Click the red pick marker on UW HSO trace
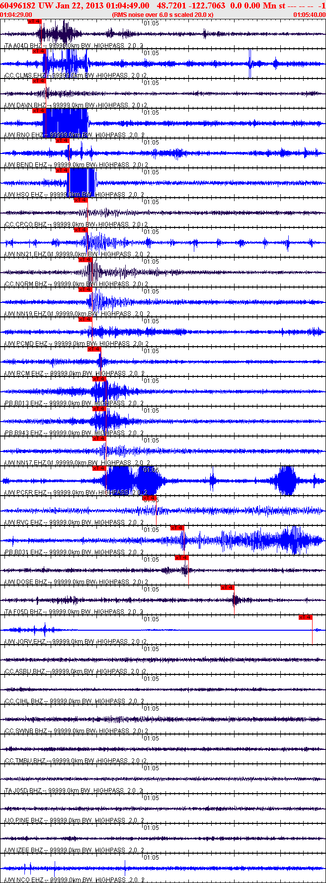326x883 pixels. click(x=62, y=170)
